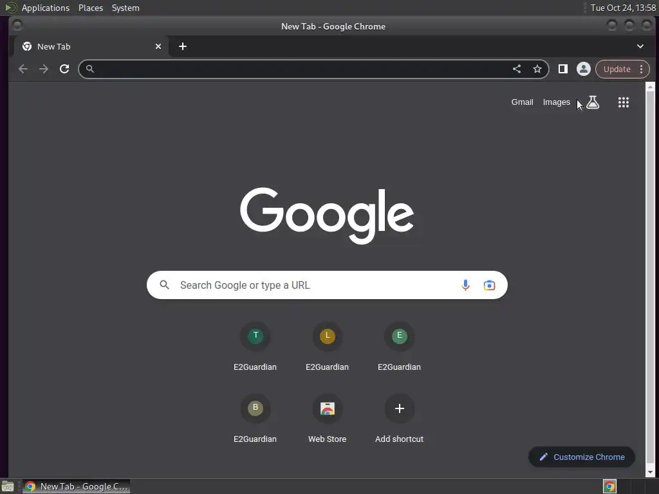The height and width of the screenshot is (494, 659).
Task: Click the search icon in the address bar
Action: point(90,69)
